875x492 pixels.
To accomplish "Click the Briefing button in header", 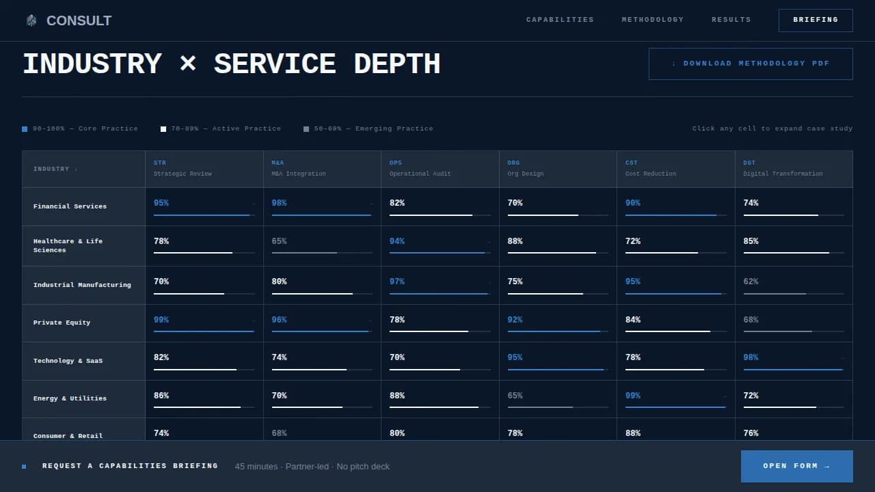I will [x=816, y=20].
